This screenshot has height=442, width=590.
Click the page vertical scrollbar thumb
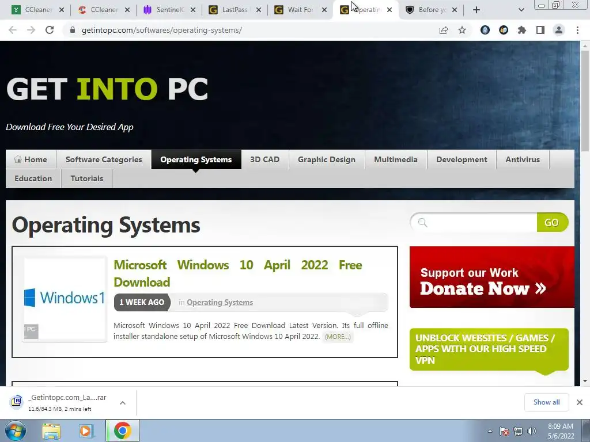[x=585, y=101]
